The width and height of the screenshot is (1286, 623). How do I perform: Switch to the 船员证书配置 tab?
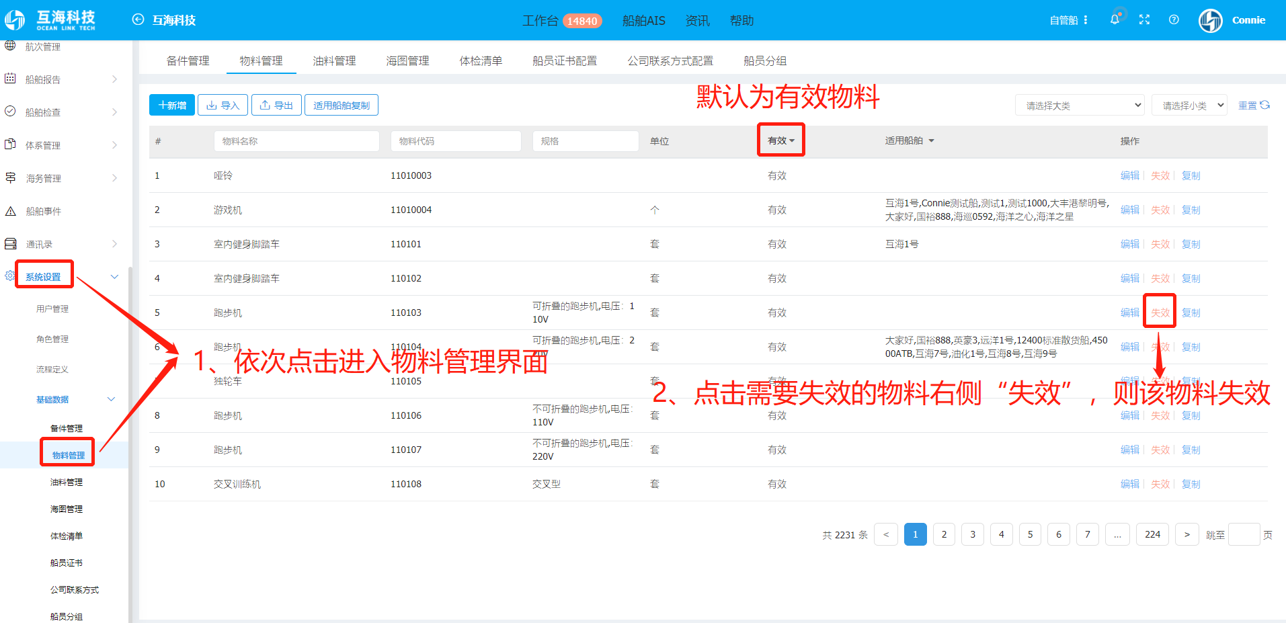565,60
